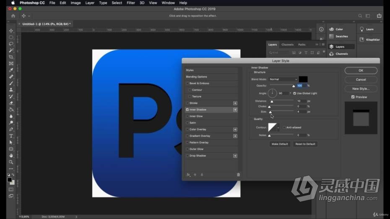390x219 pixels.
Task: Select the Brush tool
Action: [11, 83]
